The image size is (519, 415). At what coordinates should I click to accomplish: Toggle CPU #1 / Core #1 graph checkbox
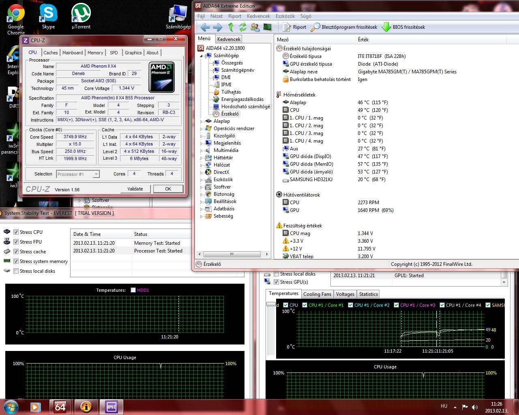click(x=305, y=305)
